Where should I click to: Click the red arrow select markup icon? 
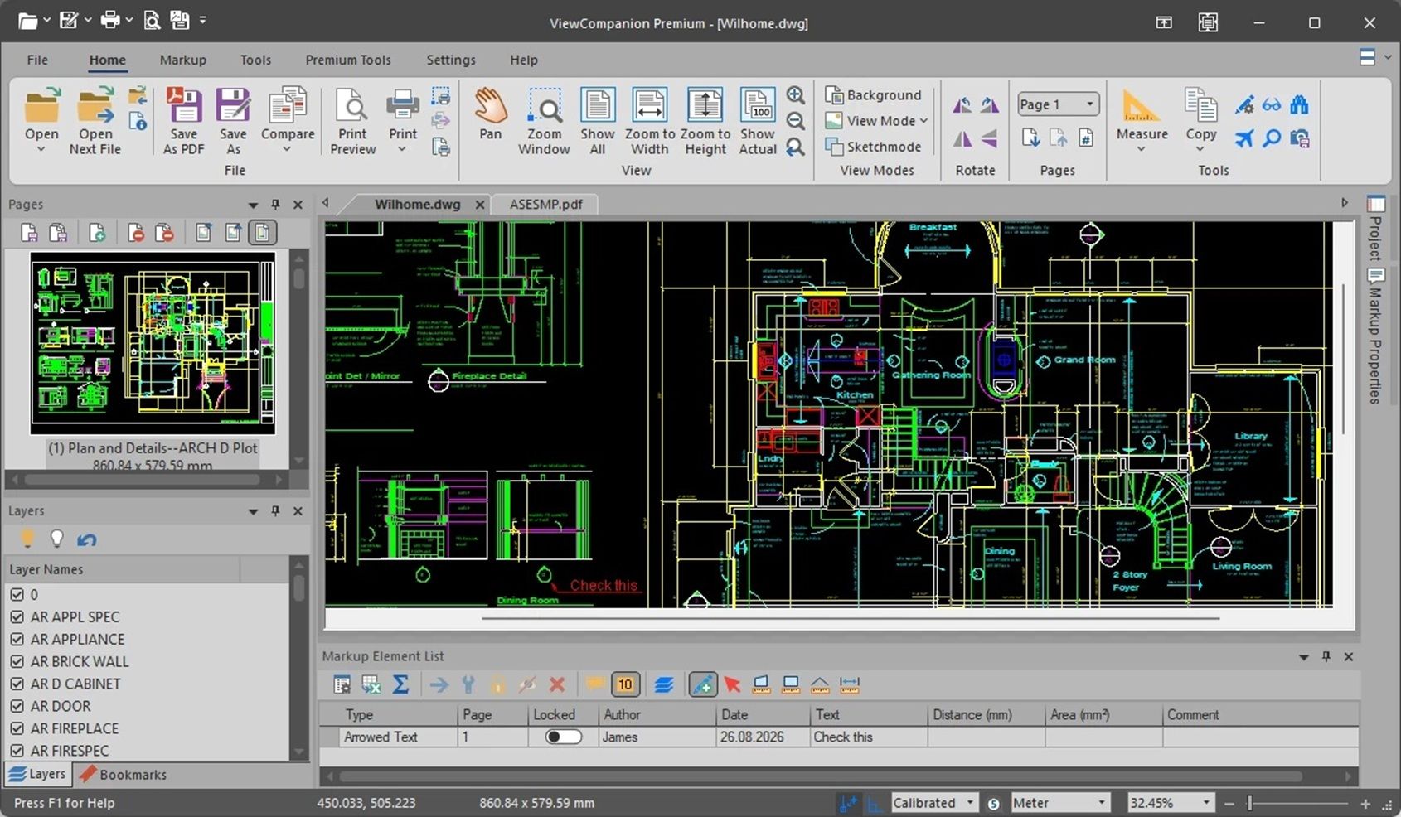click(732, 684)
